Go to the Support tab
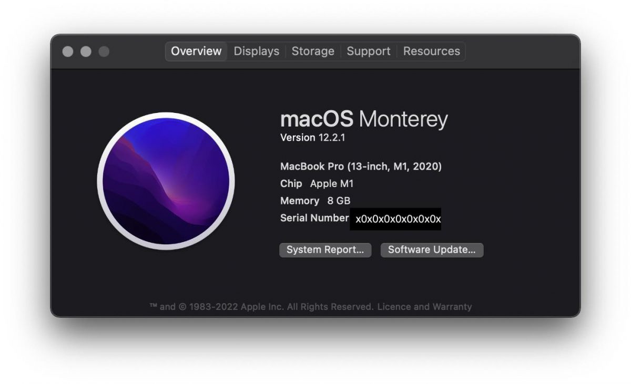631x384 pixels. point(369,51)
